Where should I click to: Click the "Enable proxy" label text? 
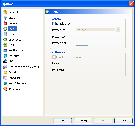point(64,24)
